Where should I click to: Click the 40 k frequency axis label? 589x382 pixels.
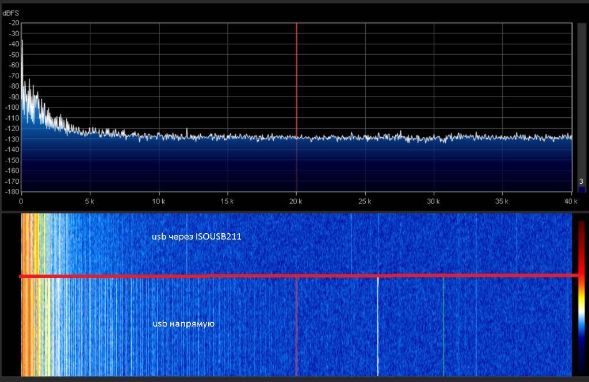click(x=570, y=202)
